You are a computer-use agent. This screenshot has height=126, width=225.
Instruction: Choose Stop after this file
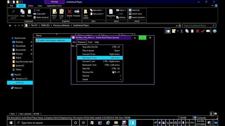(100, 47)
